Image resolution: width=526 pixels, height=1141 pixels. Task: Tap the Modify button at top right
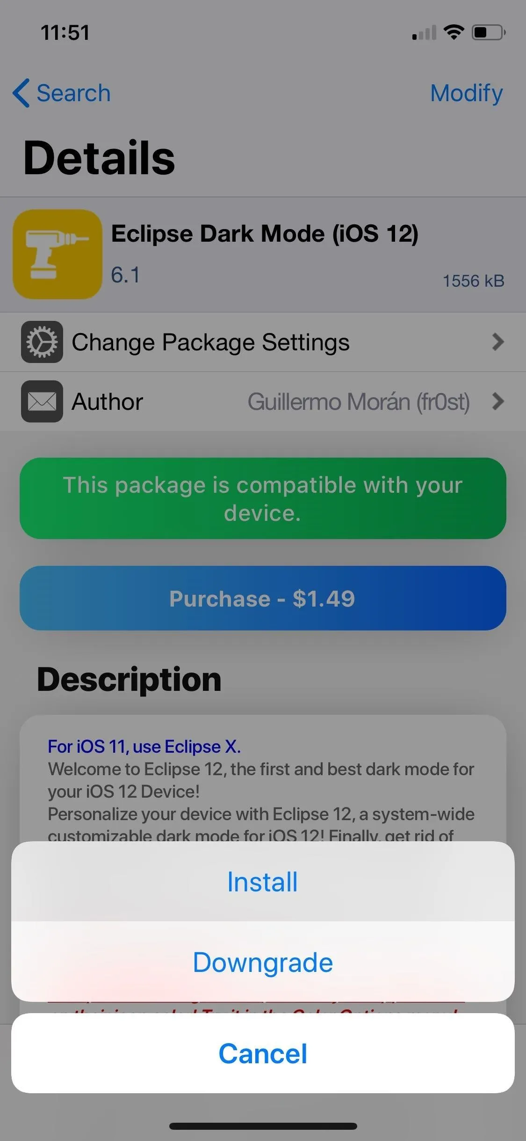coord(467,93)
